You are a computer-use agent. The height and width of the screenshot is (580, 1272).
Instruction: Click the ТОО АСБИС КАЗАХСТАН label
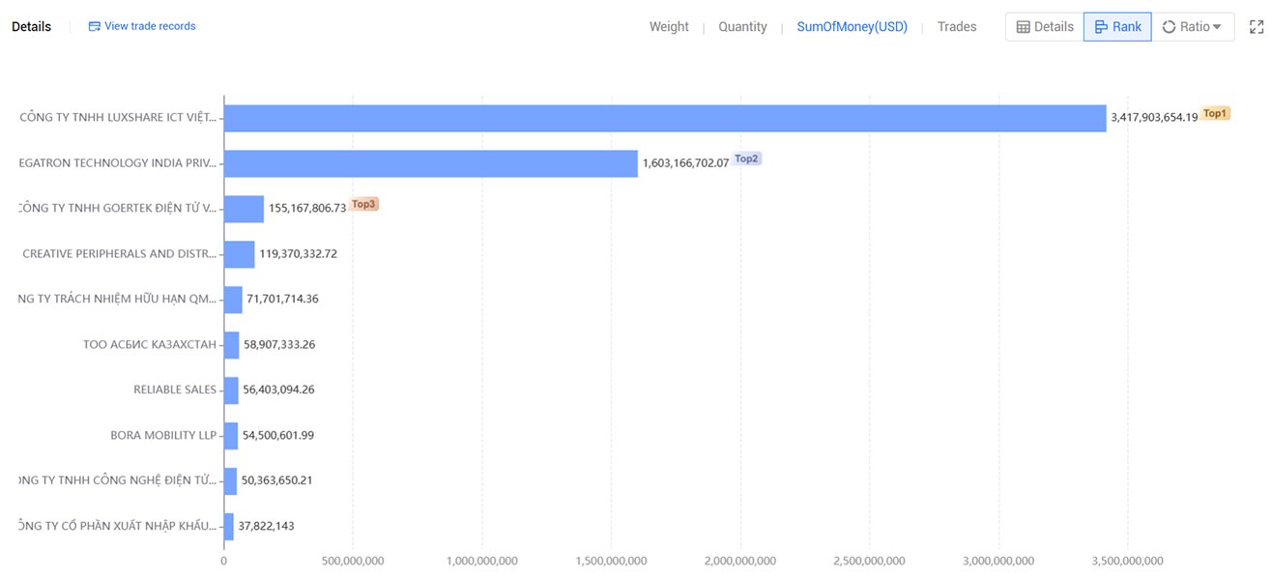(150, 345)
